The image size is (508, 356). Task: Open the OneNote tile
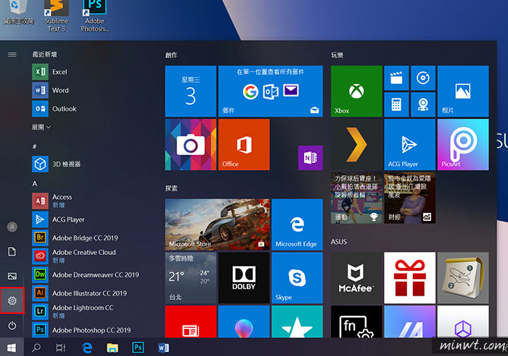(x=311, y=158)
